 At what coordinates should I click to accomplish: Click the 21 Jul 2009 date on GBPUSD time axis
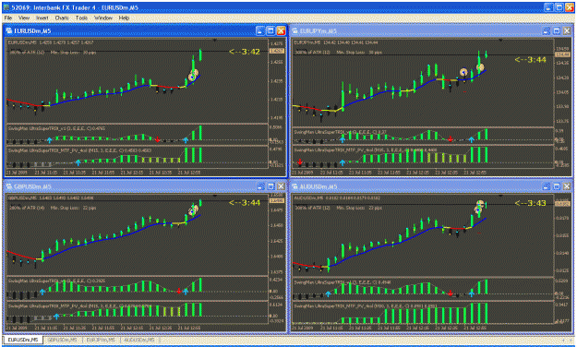17,328
